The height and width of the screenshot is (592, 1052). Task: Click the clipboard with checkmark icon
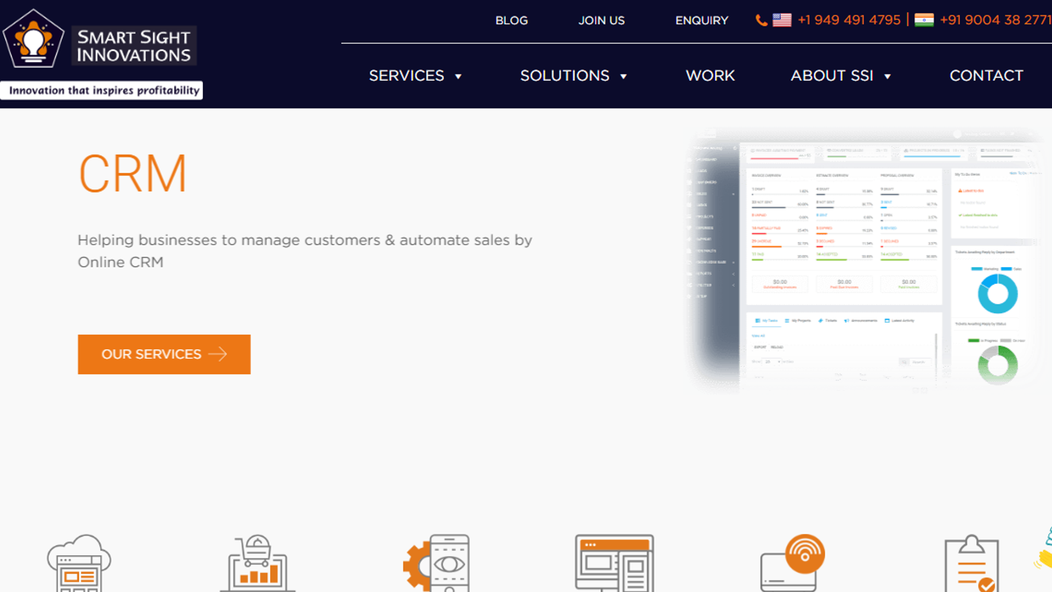[971, 563]
